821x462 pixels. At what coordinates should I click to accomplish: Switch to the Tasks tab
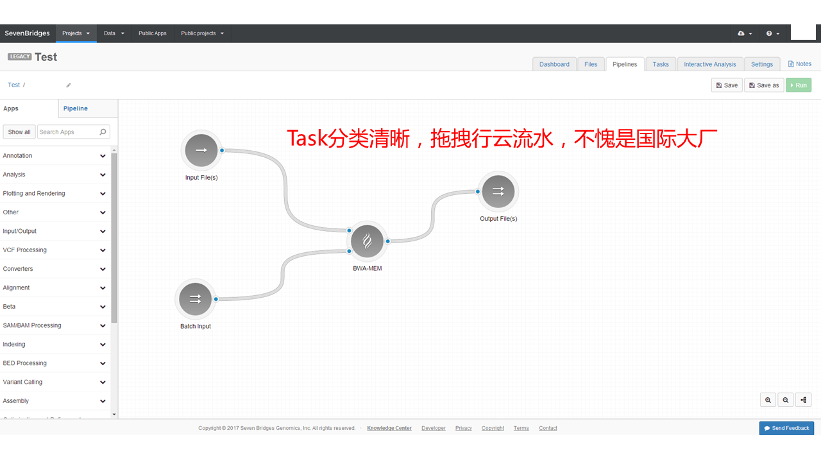661,64
